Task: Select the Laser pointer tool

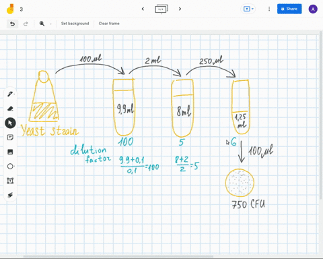Action: 10,195
